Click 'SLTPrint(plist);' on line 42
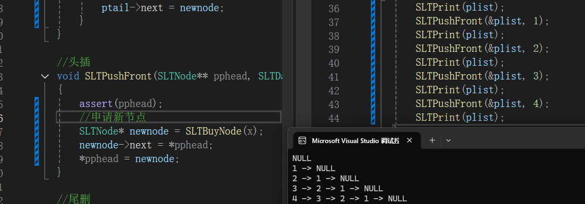Viewport: 585px width, 204px height. [460, 90]
